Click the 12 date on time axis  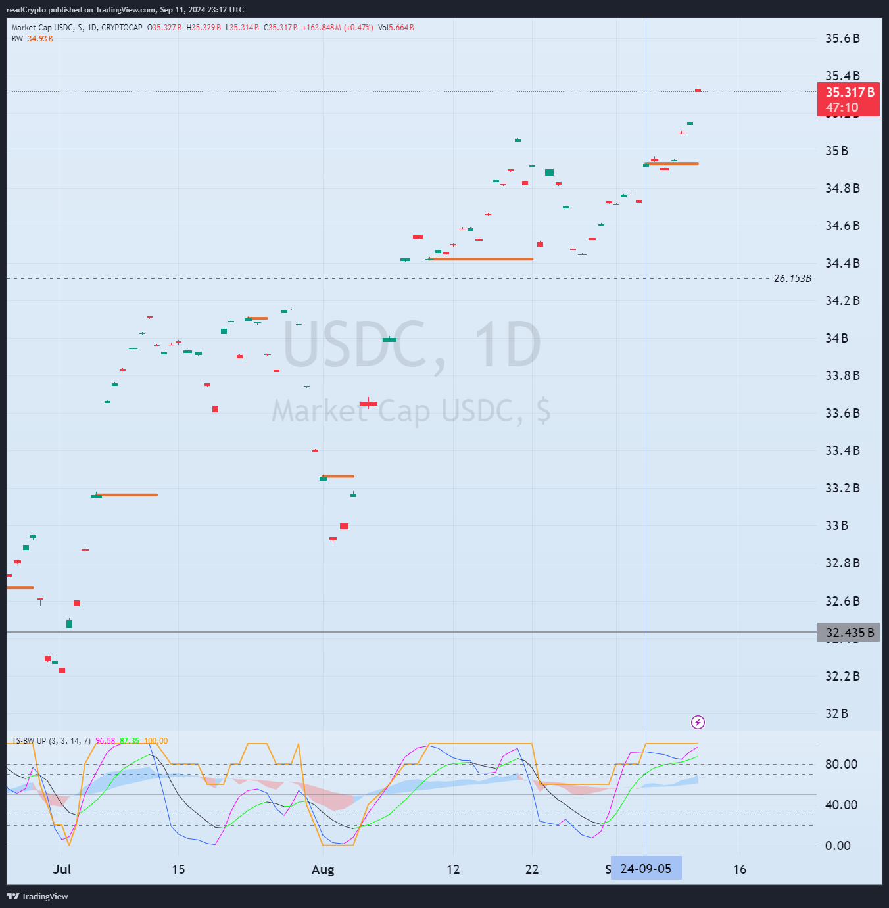tap(453, 869)
